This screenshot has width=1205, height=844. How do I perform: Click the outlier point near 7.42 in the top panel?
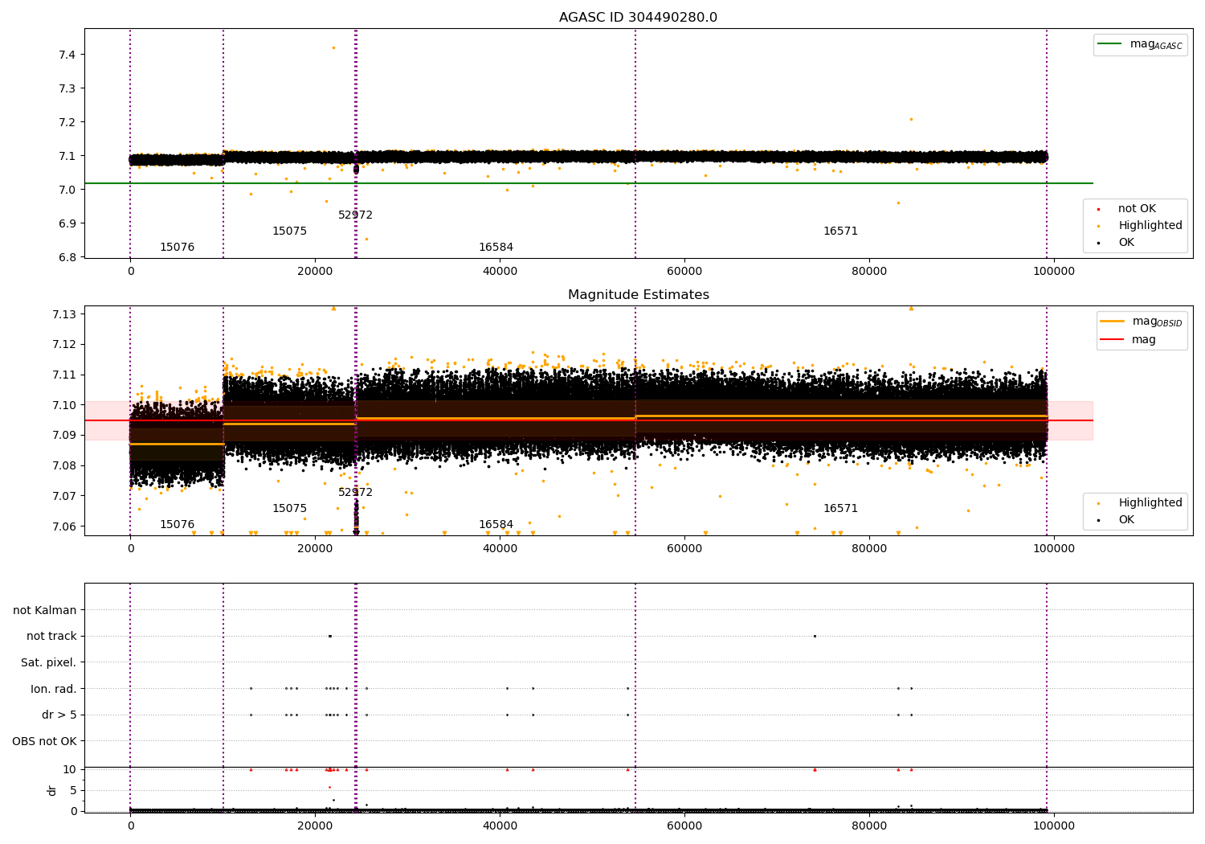[334, 47]
